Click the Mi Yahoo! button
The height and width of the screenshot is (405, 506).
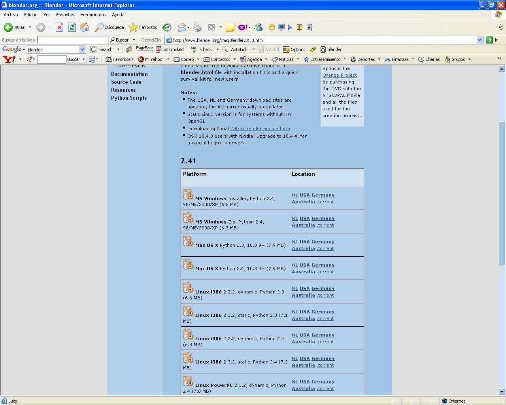click(x=151, y=59)
